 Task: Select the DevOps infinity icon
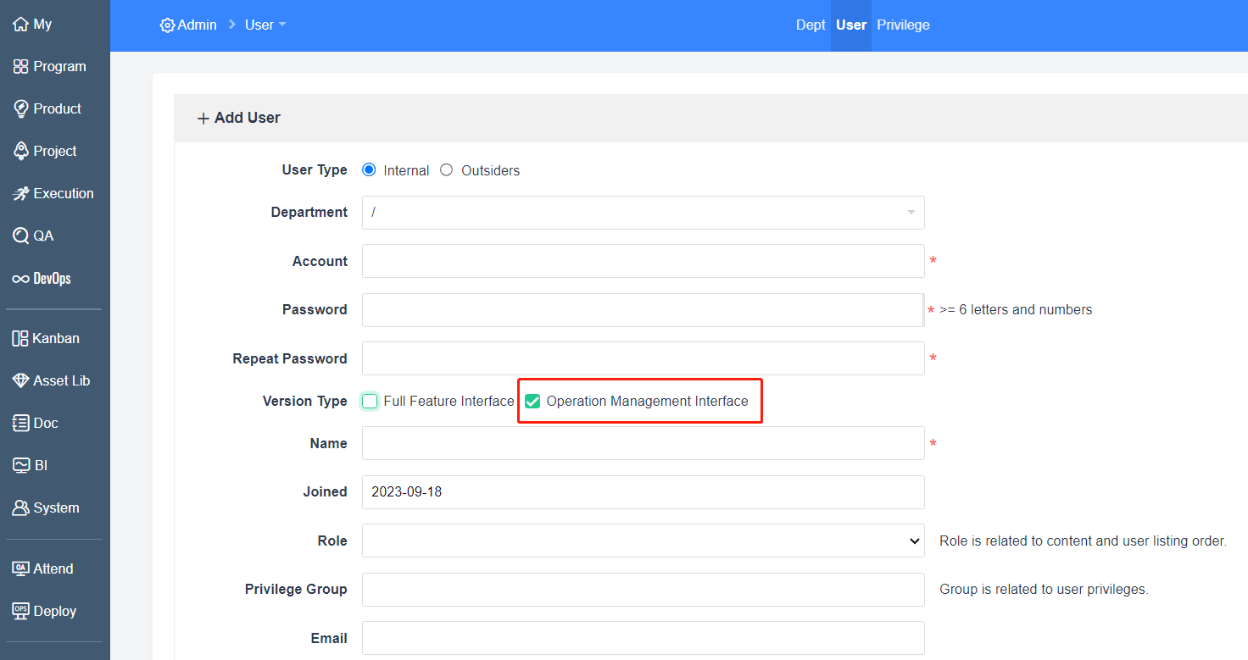click(x=21, y=279)
